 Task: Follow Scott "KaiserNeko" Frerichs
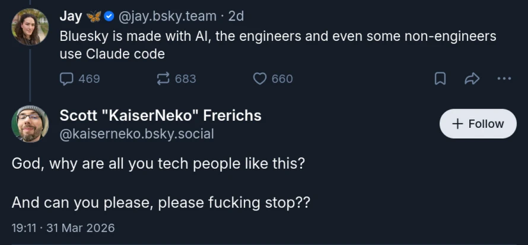pyautogui.click(x=478, y=124)
